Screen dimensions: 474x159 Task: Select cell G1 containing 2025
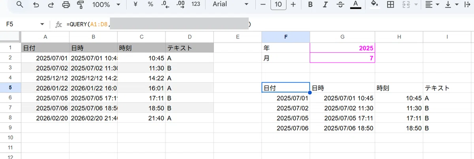pos(342,48)
